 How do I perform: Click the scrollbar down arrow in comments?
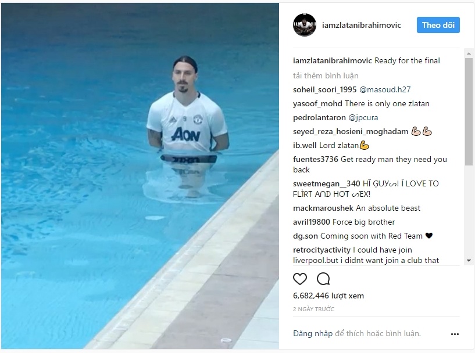point(469,261)
